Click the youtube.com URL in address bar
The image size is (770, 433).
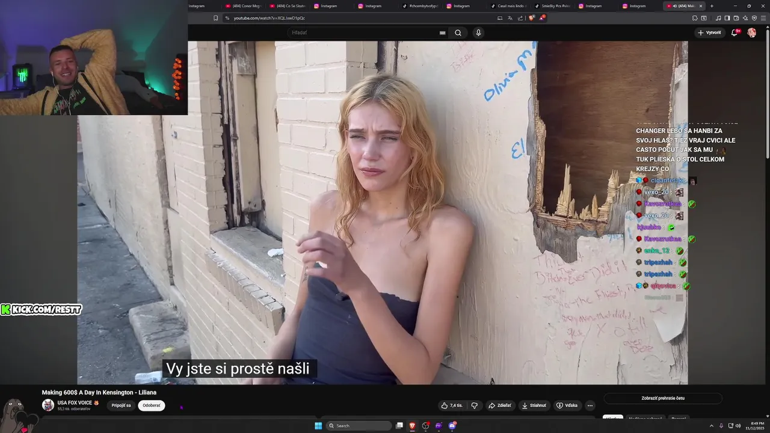tap(269, 18)
